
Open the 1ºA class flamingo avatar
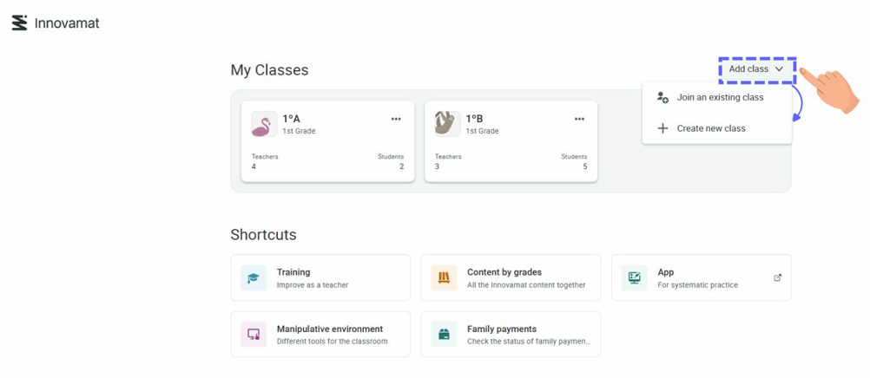click(264, 124)
